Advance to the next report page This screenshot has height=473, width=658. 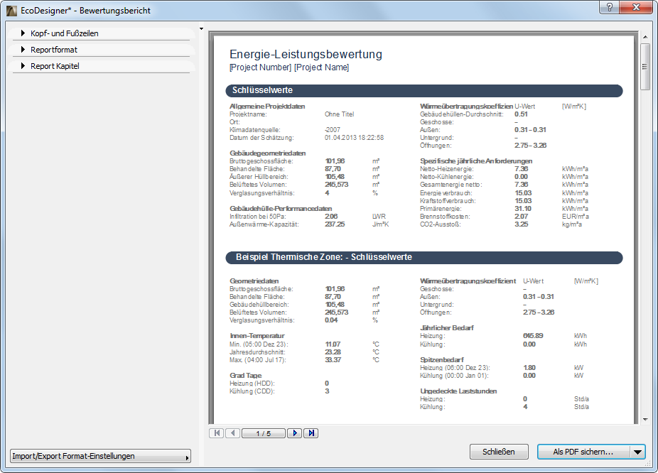(294, 433)
